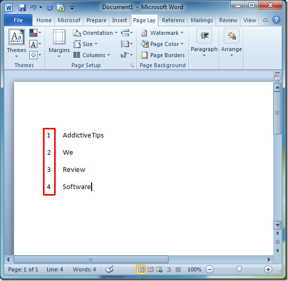This screenshot has height=281, width=288.
Task: Click the zoom in plus button
Action: coord(268,269)
